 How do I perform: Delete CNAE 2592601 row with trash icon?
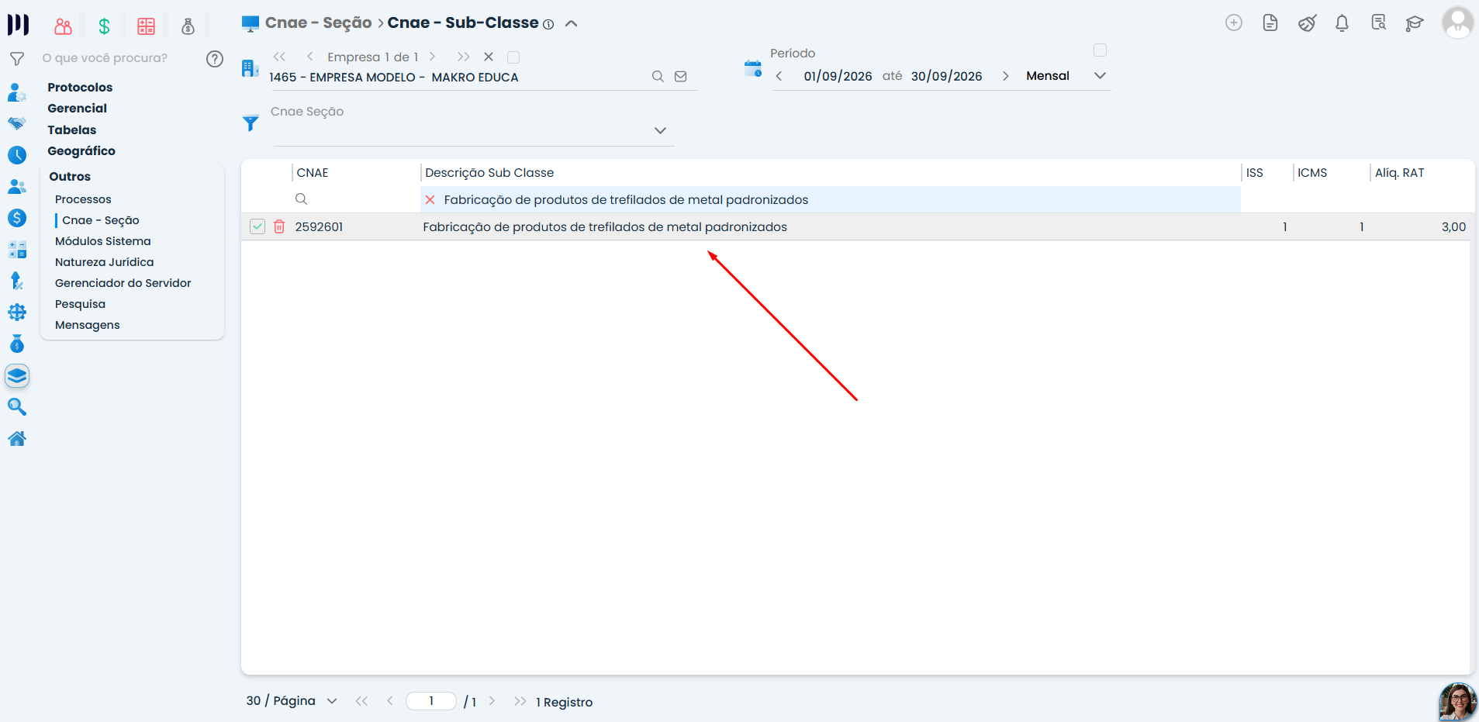click(279, 226)
